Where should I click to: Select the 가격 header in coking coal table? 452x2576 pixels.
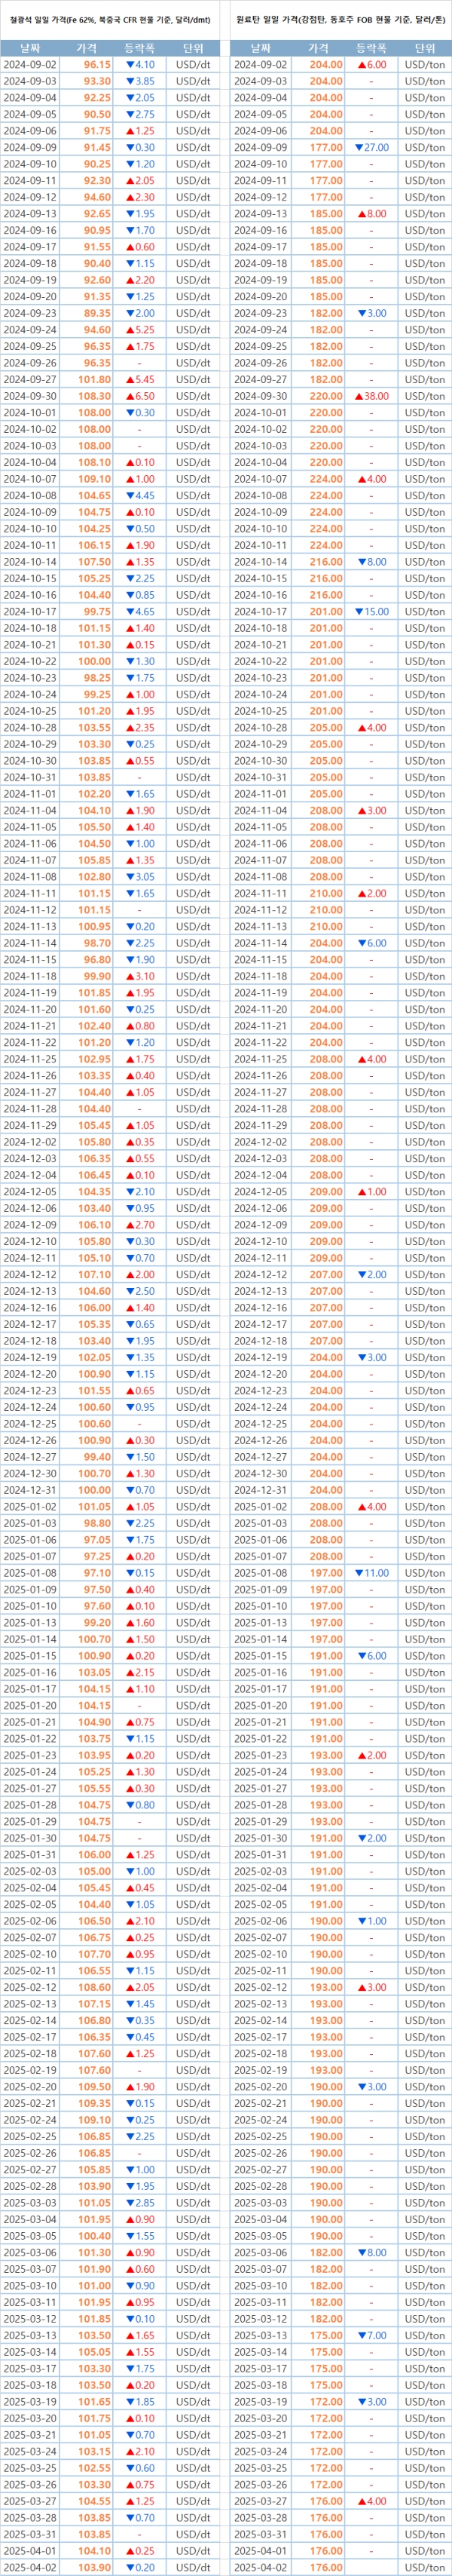[x=318, y=48]
